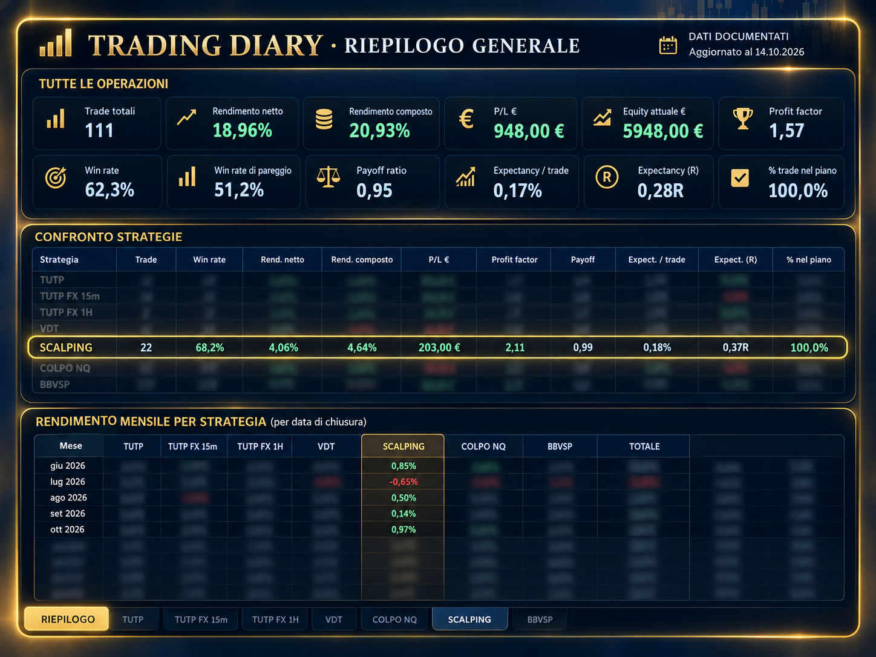Click the Rend. composto column header
Screen dimensions: 876x657
(x=362, y=260)
